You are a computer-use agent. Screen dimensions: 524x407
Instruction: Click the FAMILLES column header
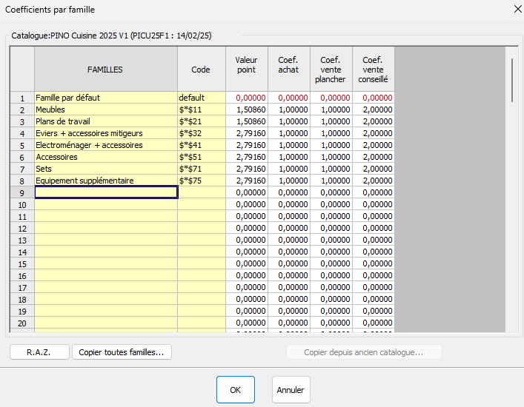pos(105,70)
